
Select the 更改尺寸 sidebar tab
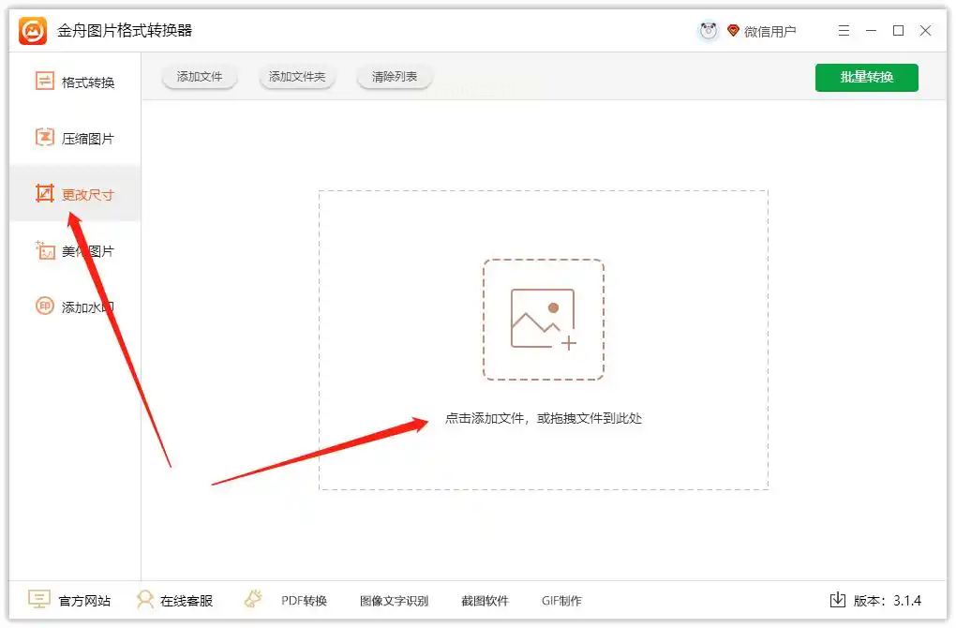75,194
